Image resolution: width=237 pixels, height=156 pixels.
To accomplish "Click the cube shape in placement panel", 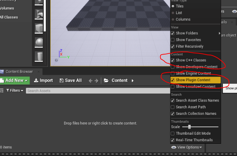I will tap(39, 28).
